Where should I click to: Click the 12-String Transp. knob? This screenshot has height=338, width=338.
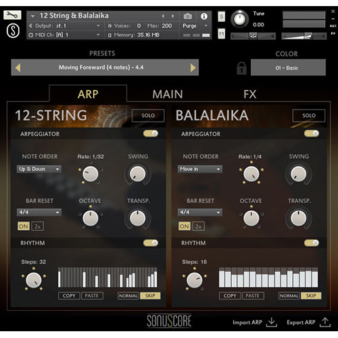pos(137,218)
